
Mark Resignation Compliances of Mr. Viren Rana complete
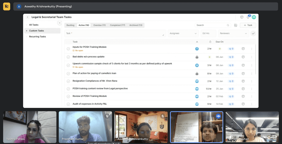coord(68,81)
